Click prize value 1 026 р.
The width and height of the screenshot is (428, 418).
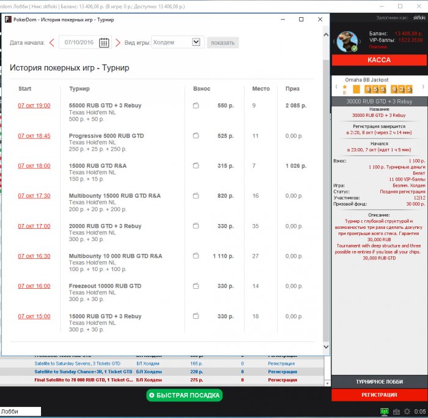(x=296, y=166)
